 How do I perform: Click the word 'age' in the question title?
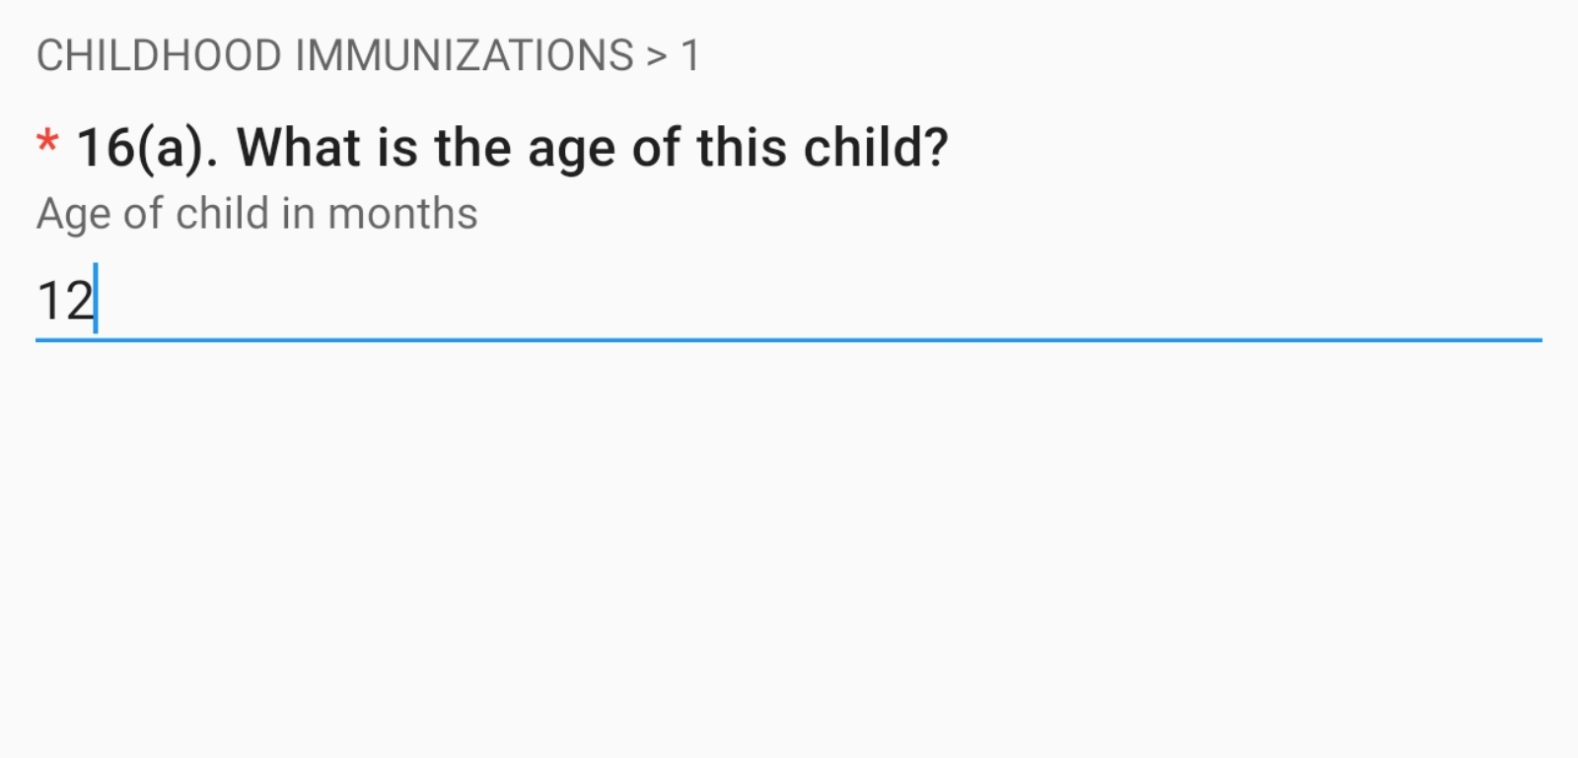tap(572, 150)
